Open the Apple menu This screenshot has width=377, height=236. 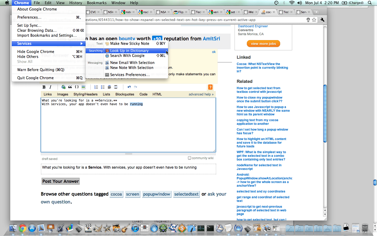tap(7, 3)
